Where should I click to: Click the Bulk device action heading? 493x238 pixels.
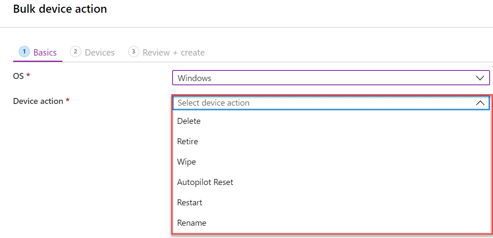[60, 9]
